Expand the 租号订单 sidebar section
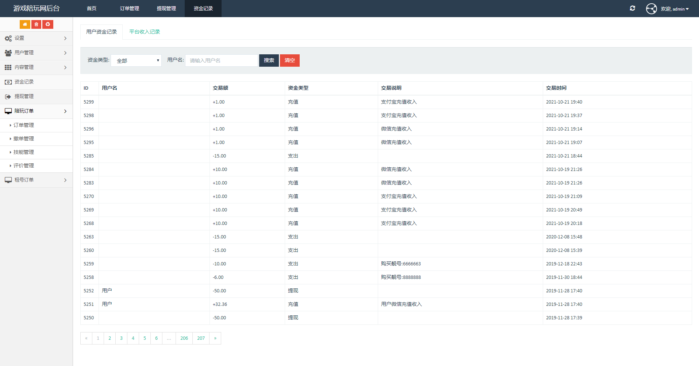The width and height of the screenshot is (699, 366). [x=36, y=180]
